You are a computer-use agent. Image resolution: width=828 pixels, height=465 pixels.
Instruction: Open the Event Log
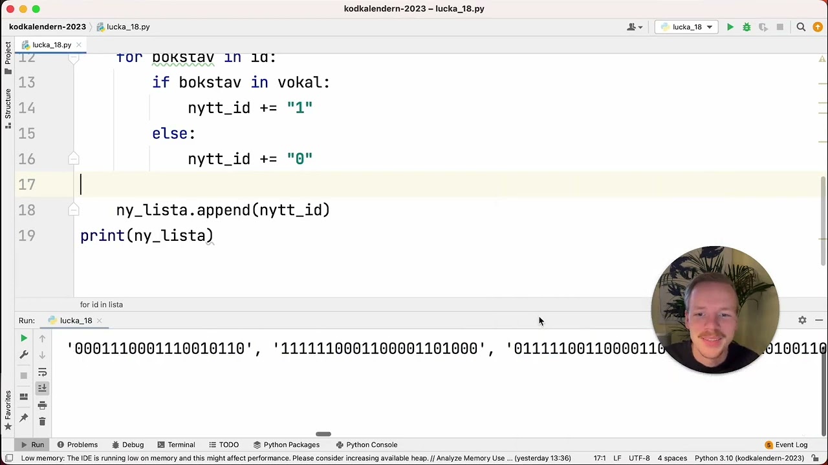tap(786, 445)
